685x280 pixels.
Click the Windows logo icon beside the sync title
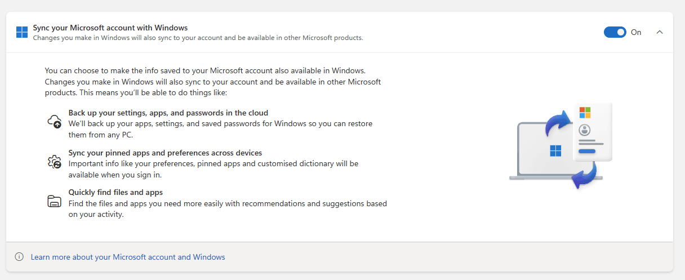pos(22,32)
